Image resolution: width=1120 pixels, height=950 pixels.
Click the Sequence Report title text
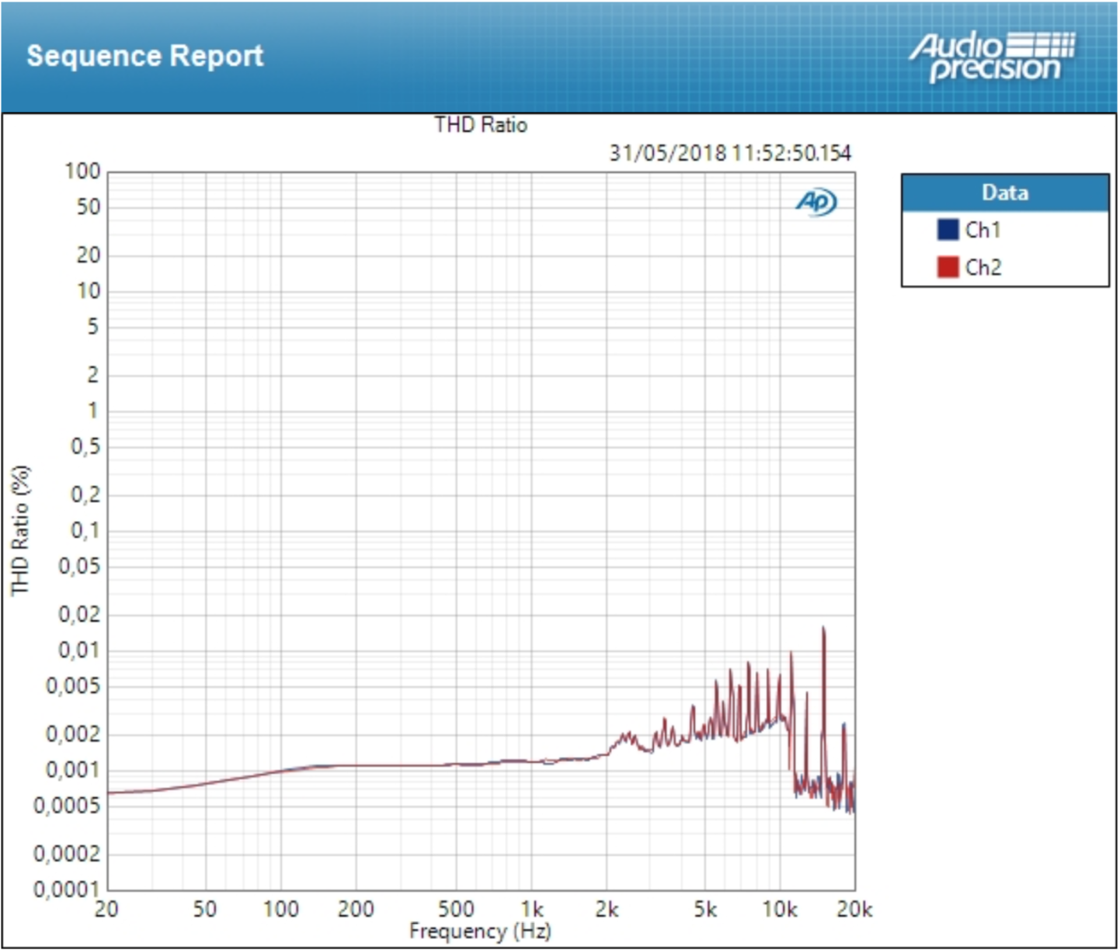145,56
